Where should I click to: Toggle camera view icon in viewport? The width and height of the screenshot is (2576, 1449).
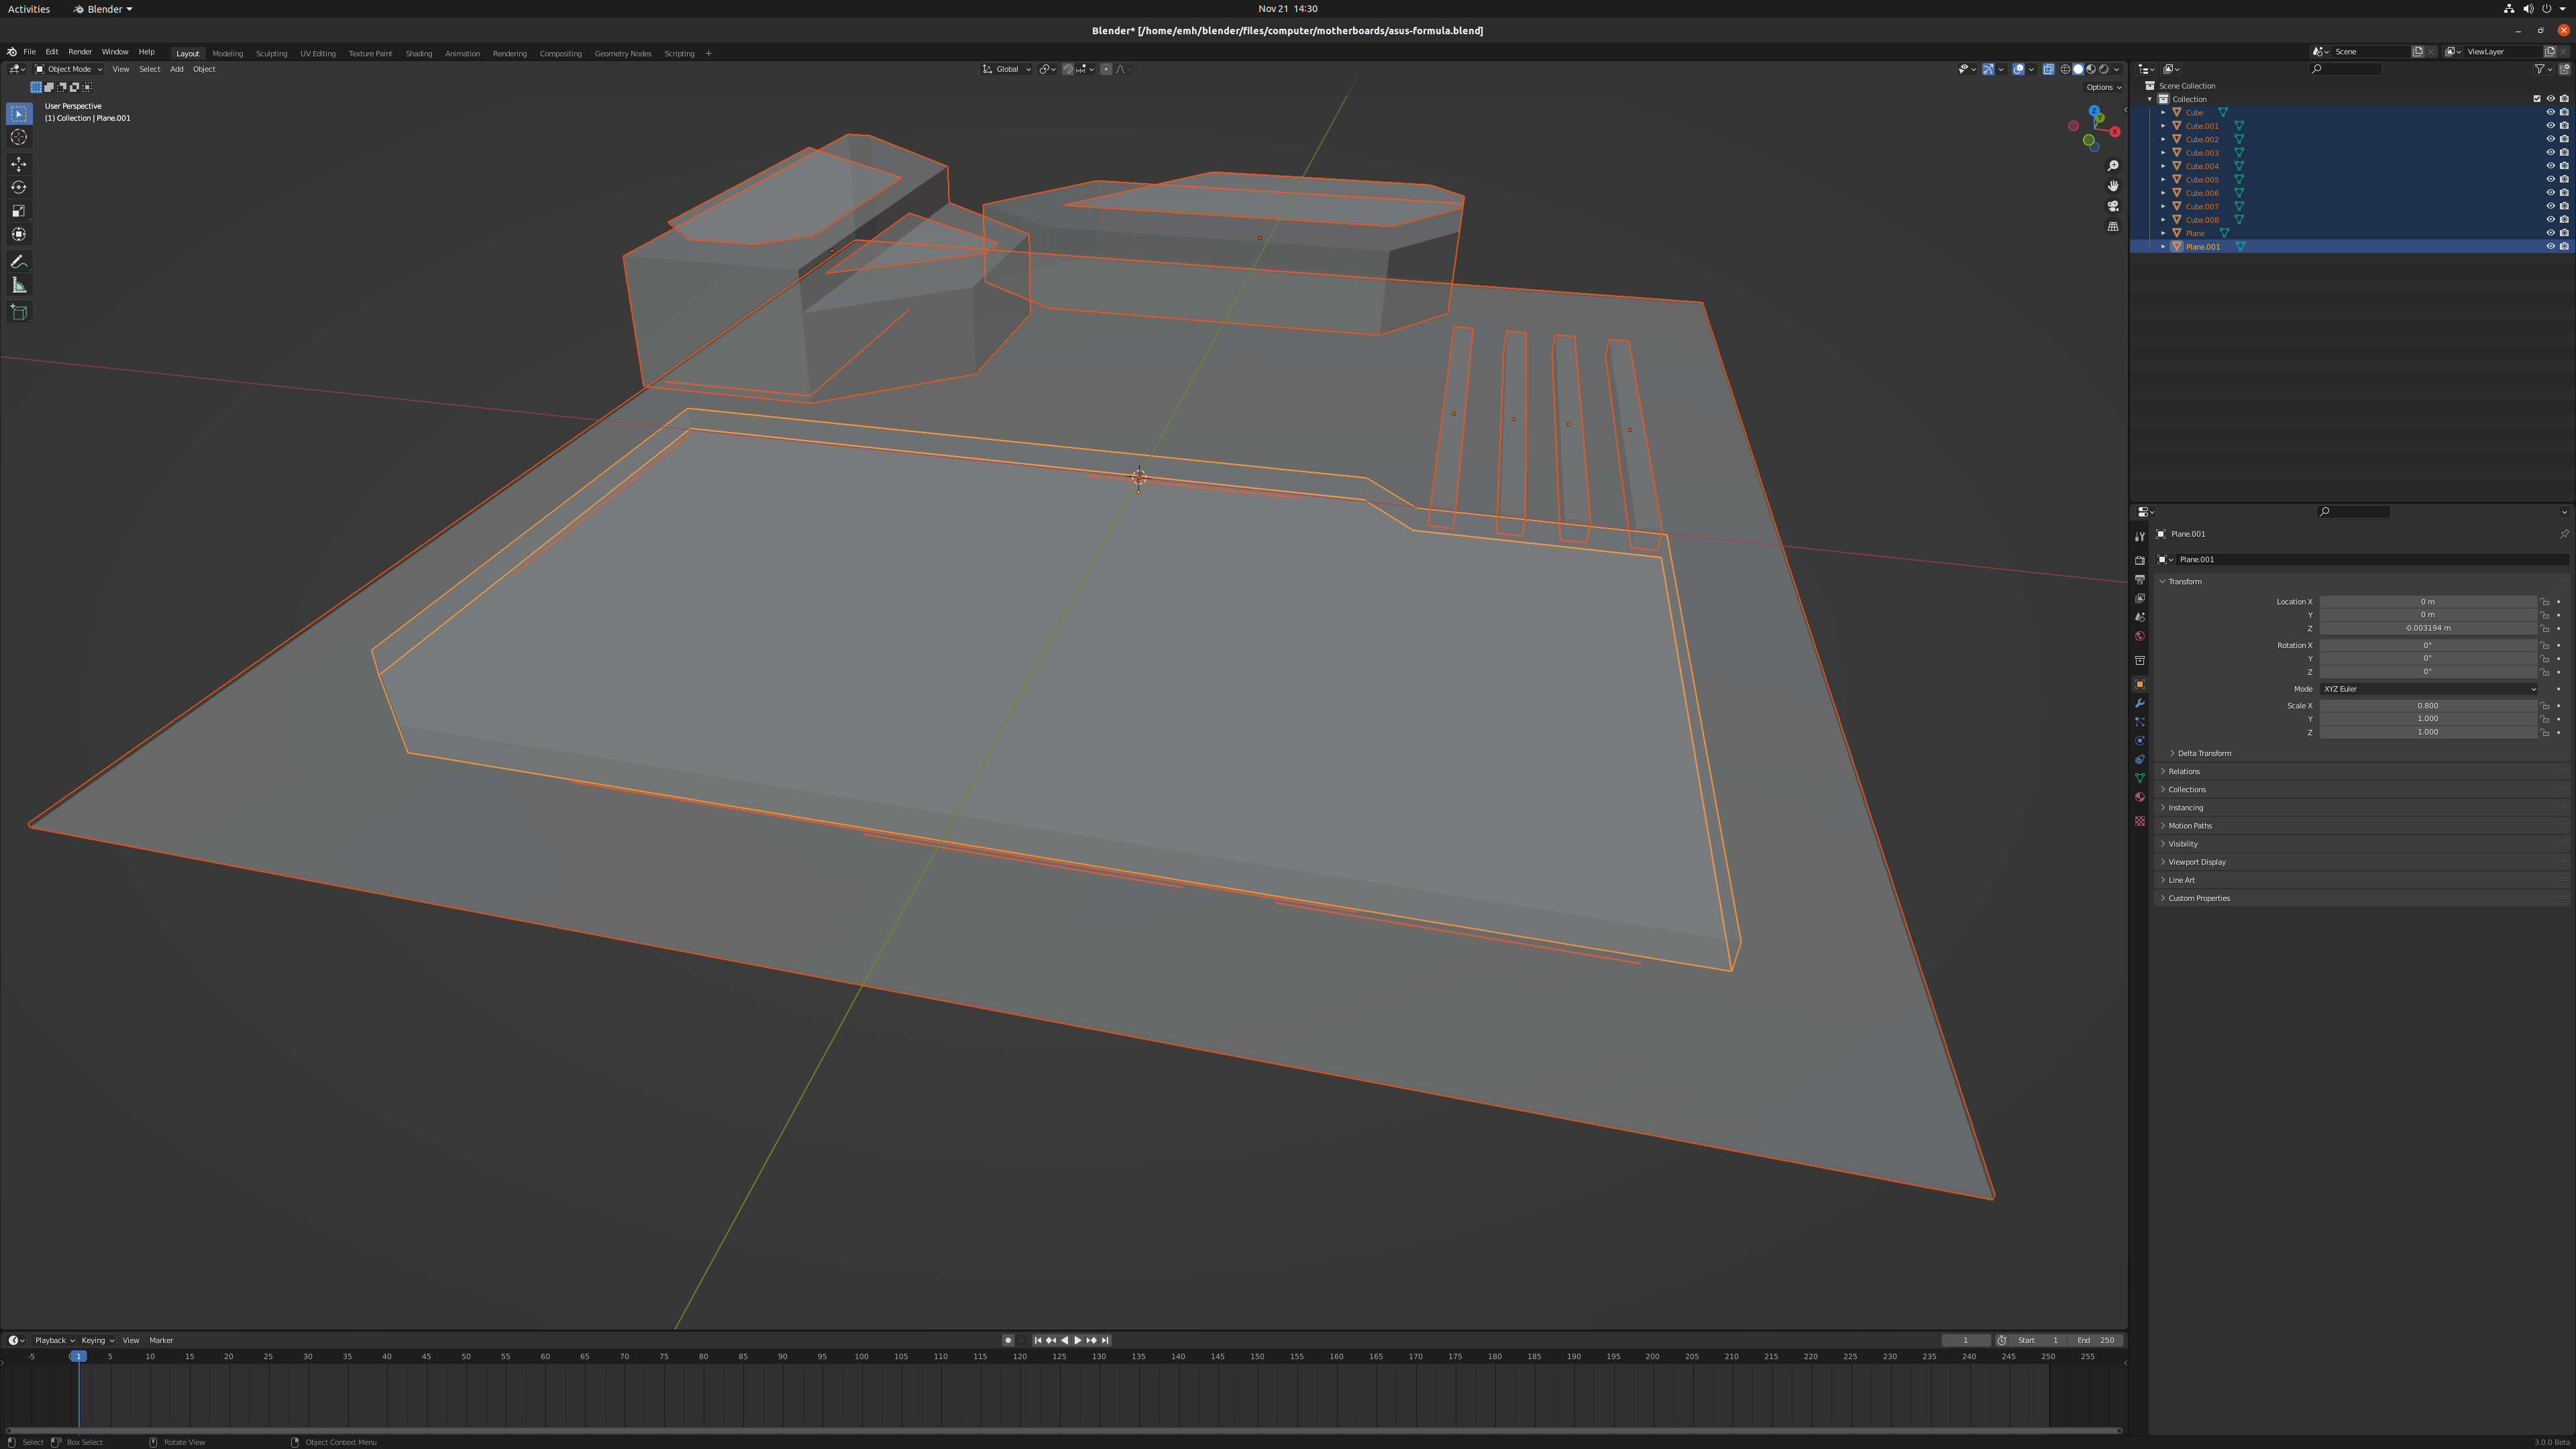[2113, 206]
